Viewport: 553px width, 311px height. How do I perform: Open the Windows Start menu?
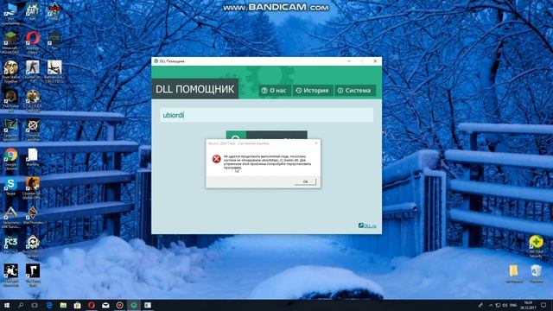click(x=6, y=305)
